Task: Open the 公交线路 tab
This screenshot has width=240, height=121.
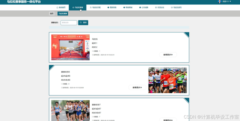Action: [x=144, y=7]
